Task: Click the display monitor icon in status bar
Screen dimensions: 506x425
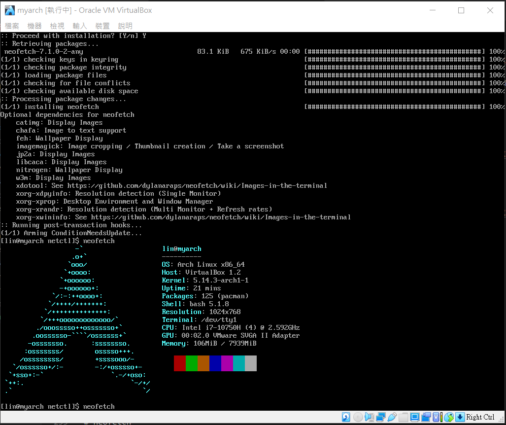Action: coord(415,417)
